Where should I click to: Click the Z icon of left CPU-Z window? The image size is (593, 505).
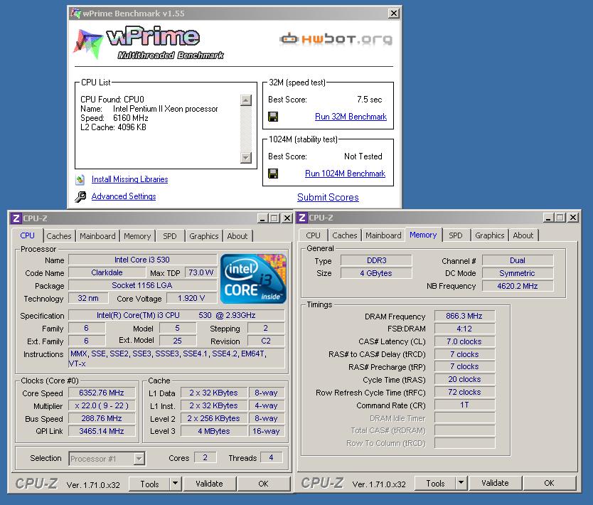point(16,218)
